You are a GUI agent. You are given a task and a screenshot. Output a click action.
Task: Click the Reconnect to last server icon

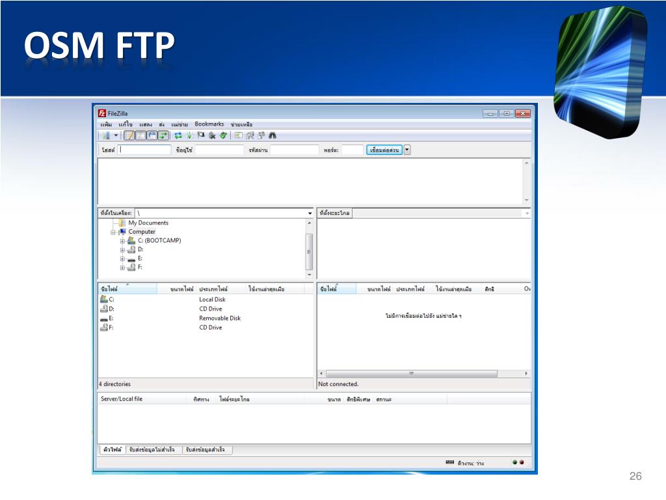224,135
